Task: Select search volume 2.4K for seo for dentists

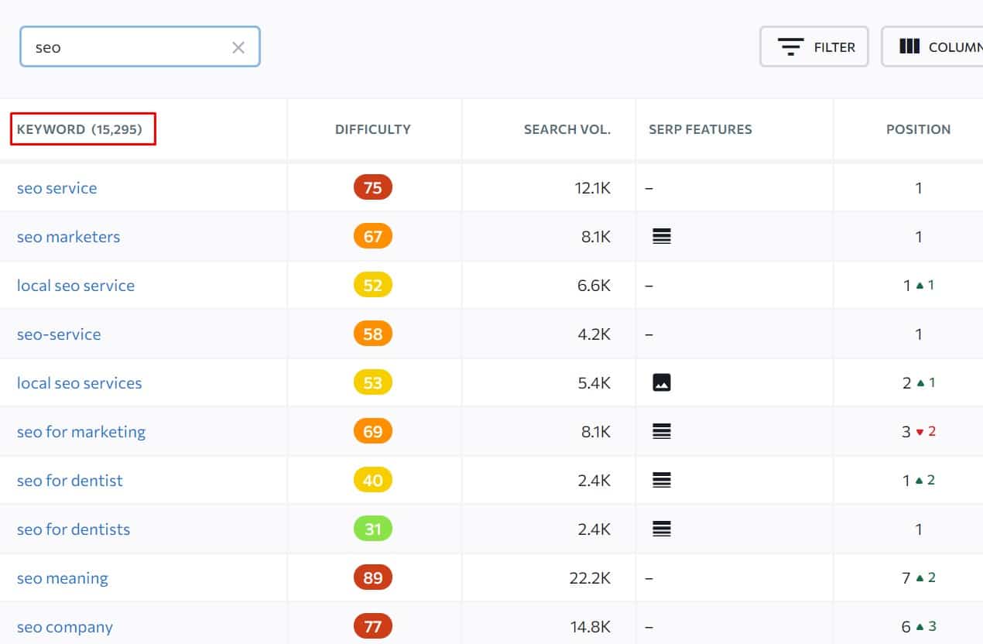Action: 594,529
